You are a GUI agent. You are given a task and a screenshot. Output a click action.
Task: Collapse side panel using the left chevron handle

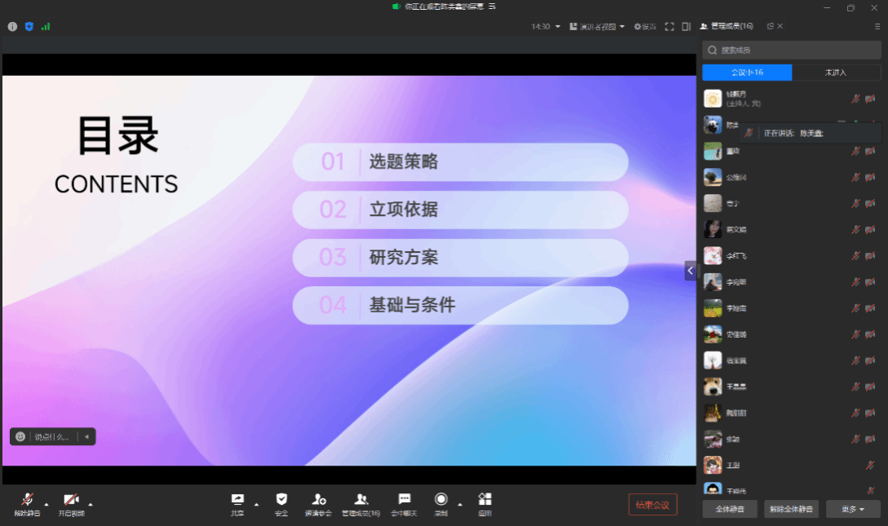point(690,271)
